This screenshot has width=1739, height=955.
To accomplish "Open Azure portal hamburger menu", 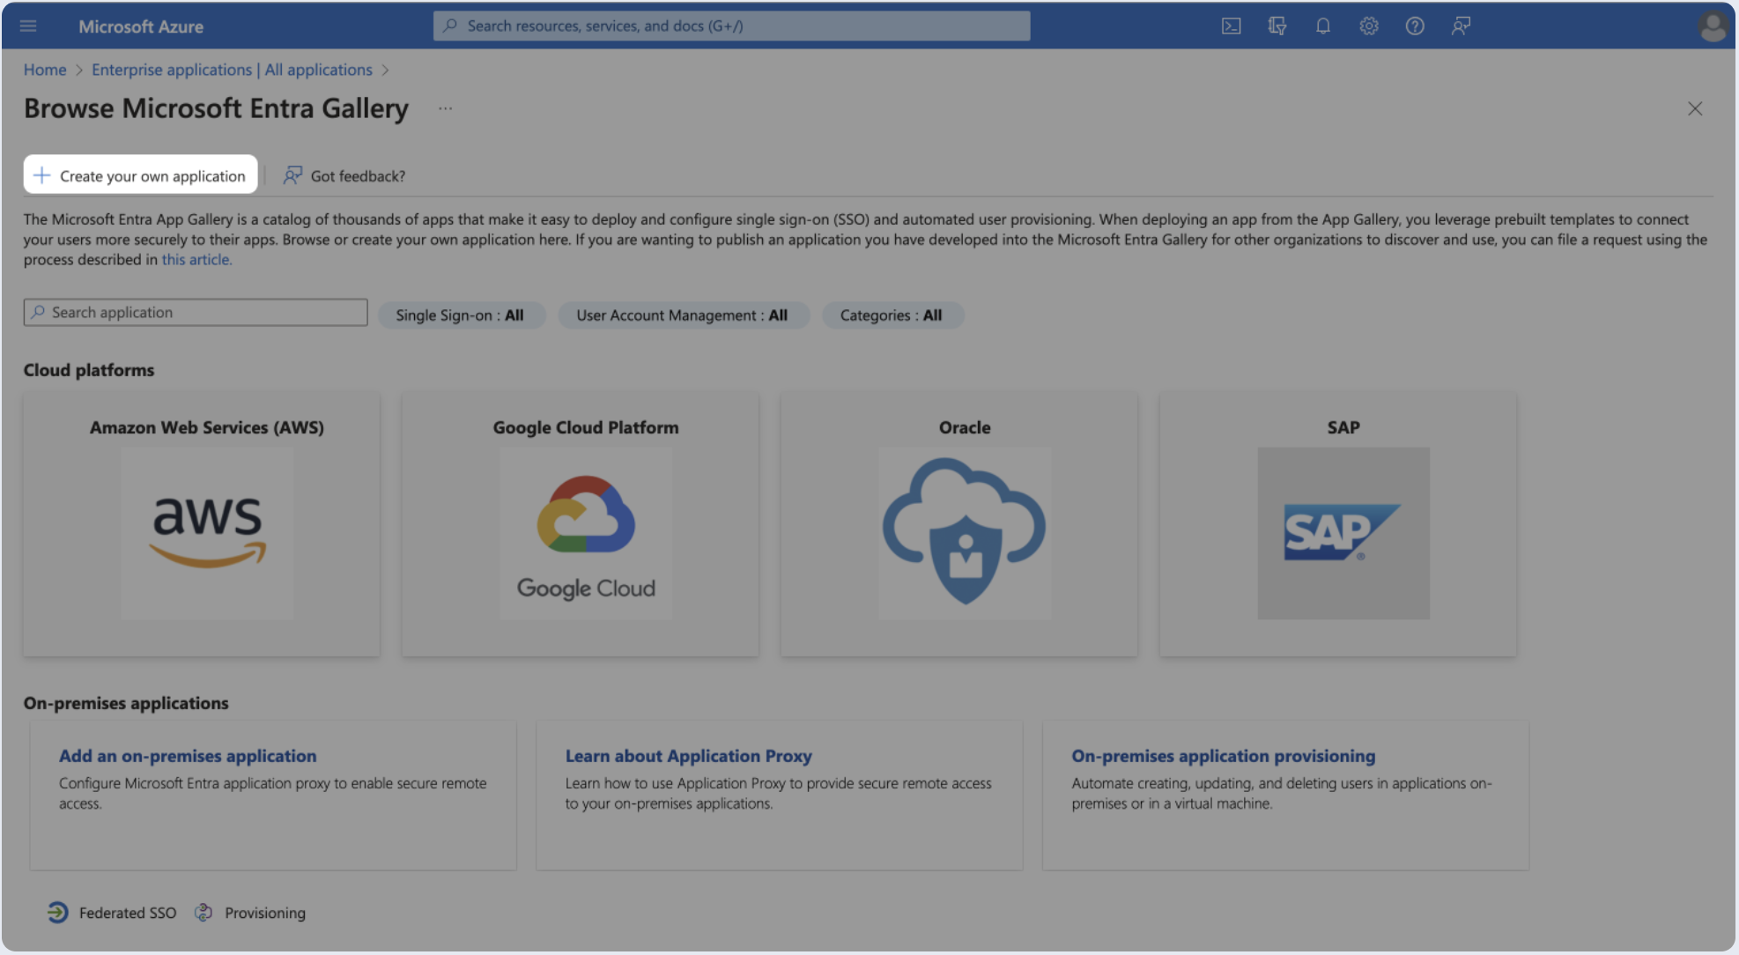I will [x=28, y=26].
